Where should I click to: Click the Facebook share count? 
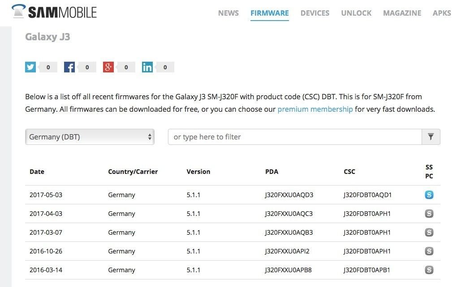tap(87, 67)
